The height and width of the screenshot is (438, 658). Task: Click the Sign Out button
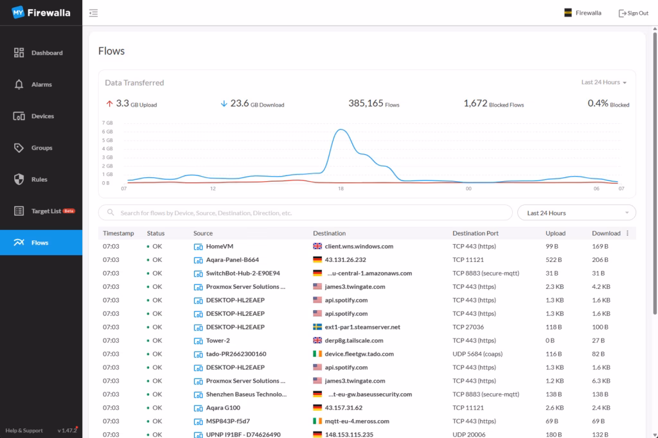click(633, 13)
